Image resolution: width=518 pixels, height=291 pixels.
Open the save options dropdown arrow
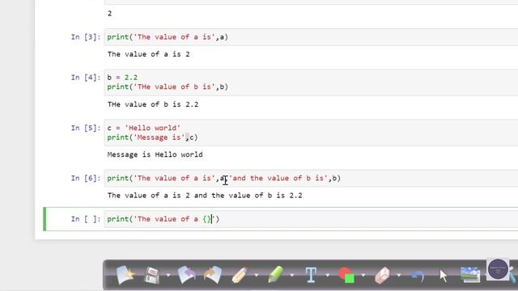point(168,275)
